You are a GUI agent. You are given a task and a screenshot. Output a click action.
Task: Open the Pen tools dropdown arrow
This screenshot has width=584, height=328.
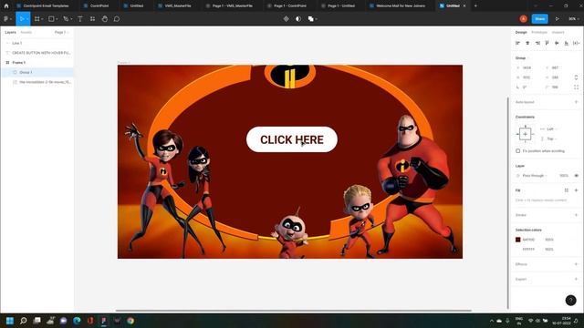[71, 19]
